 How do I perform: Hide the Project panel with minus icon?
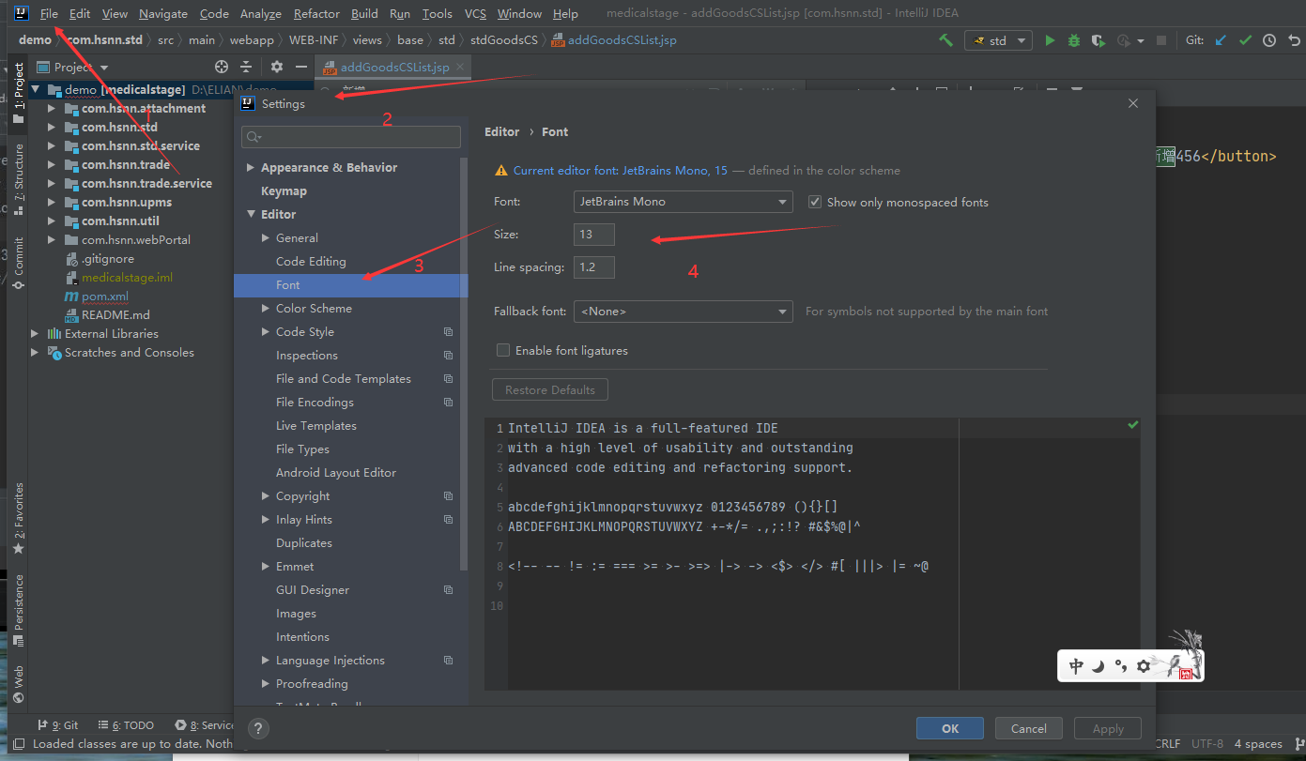pos(301,67)
